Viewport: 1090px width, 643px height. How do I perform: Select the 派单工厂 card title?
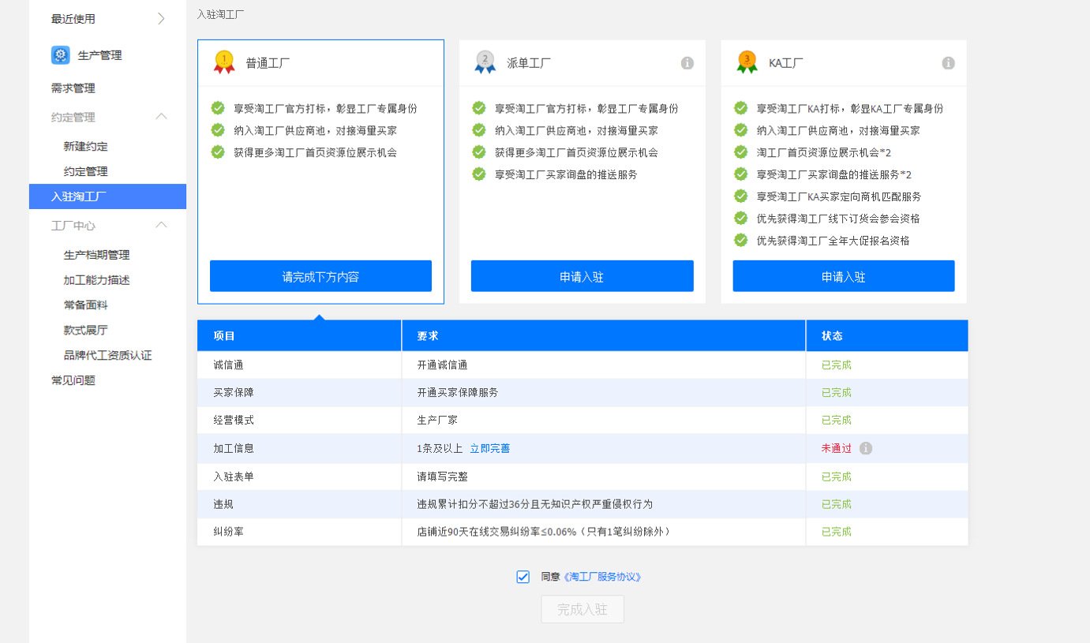[529, 63]
